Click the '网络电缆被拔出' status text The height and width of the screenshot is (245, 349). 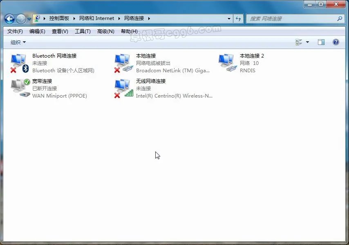pos(153,63)
